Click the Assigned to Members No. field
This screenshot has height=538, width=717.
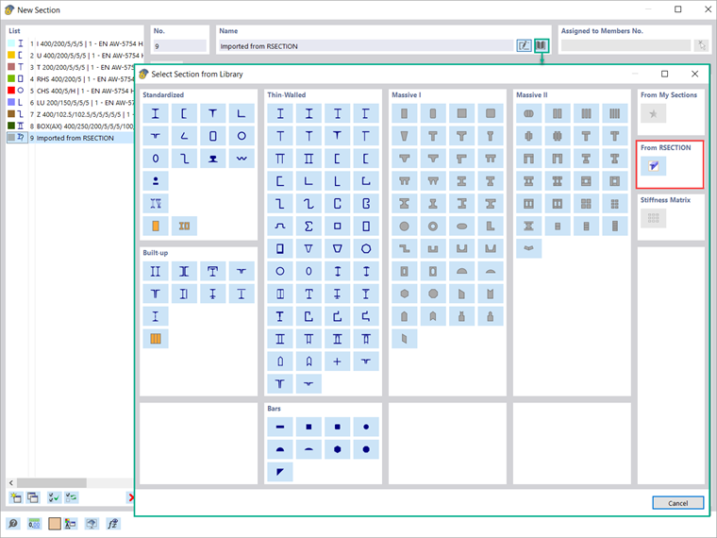625,45
